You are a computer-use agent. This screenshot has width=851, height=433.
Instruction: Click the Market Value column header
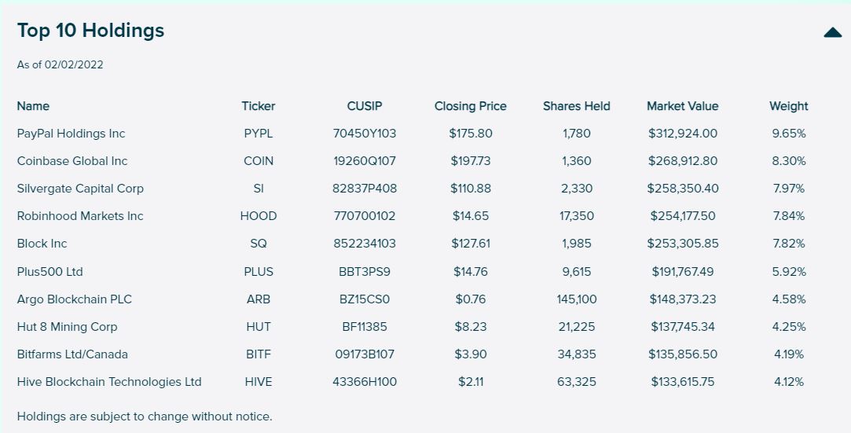point(682,106)
